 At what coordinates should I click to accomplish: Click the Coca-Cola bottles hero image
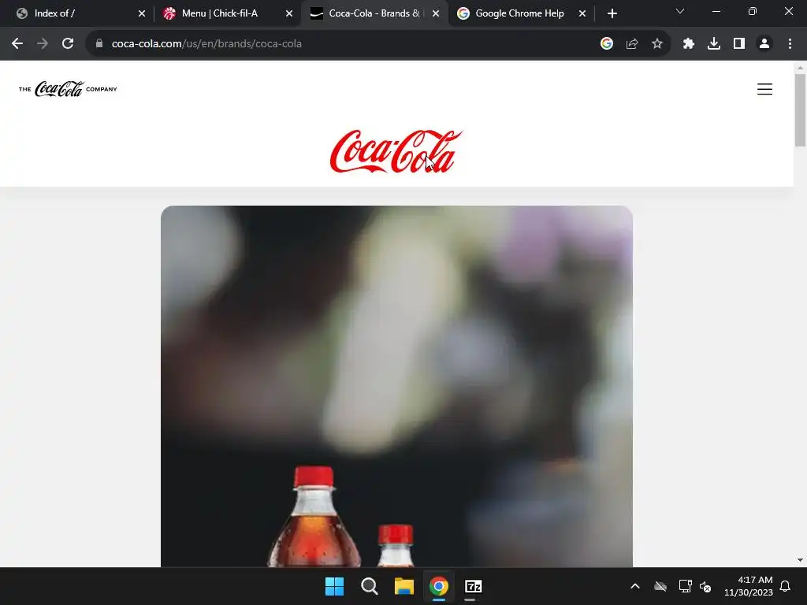point(396,386)
